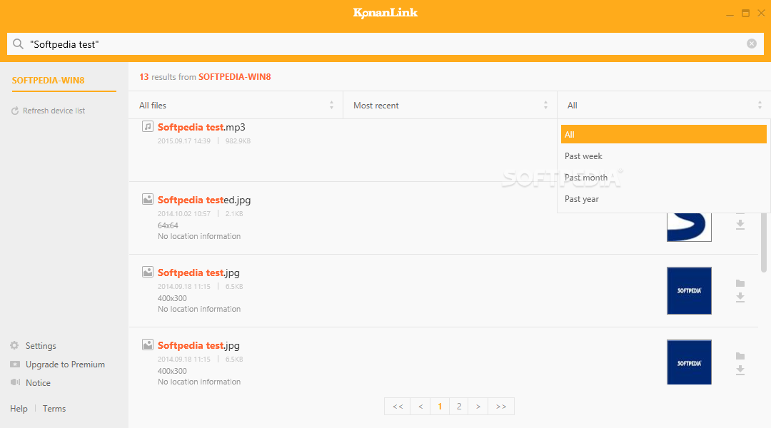Download the first Softpedia test.jpg result
771x428 pixels.
click(x=740, y=297)
